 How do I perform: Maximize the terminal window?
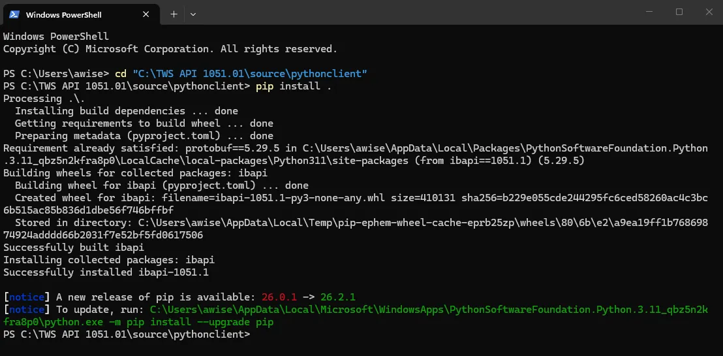[679, 12]
